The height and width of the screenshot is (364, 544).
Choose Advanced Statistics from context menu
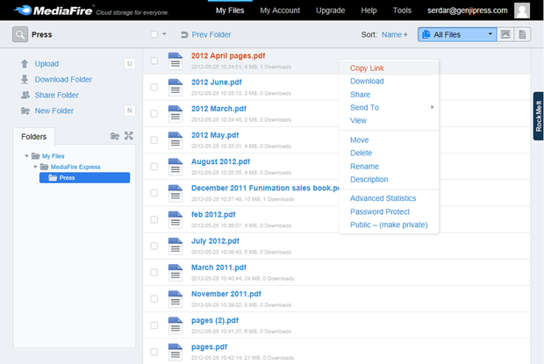(383, 198)
